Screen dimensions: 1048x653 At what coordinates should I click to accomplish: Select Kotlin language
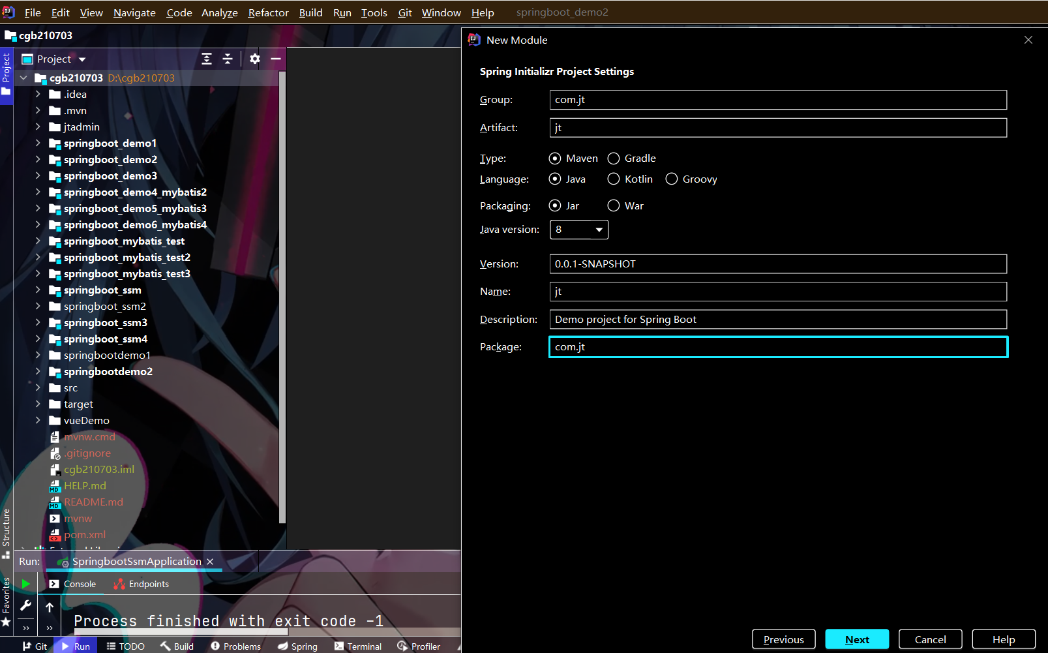(x=629, y=179)
